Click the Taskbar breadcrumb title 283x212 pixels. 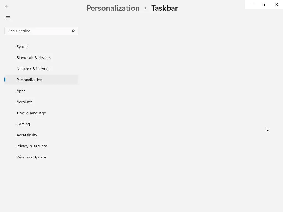coord(164,8)
